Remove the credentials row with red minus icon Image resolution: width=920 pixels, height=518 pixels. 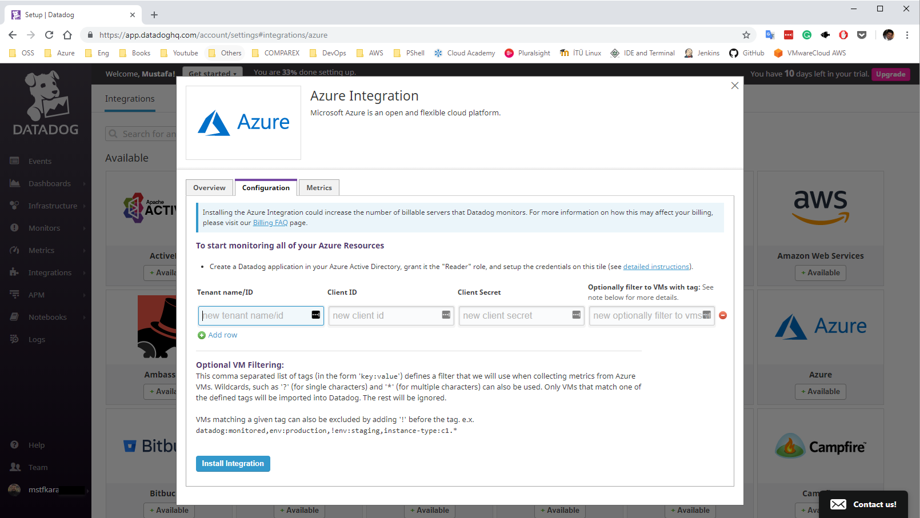click(x=723, y=315)
